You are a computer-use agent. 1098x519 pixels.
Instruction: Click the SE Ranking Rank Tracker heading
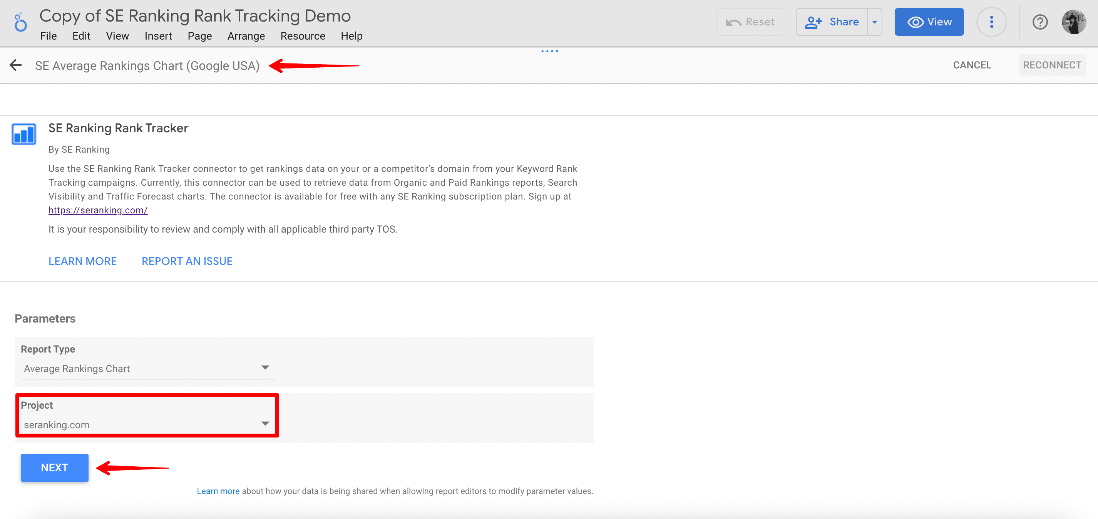point(118,128)
